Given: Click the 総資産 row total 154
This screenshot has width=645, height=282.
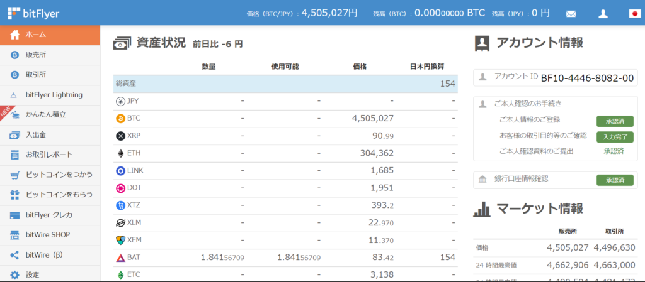Looking at the screenshot, I should 448,84.
